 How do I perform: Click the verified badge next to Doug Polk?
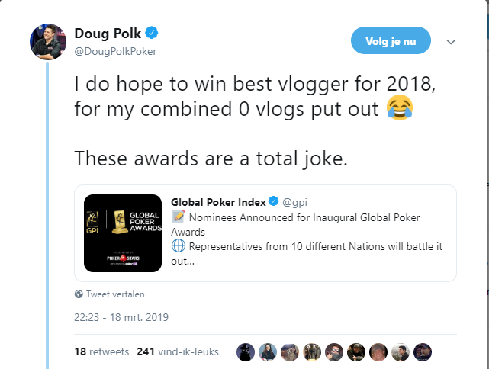152,33
